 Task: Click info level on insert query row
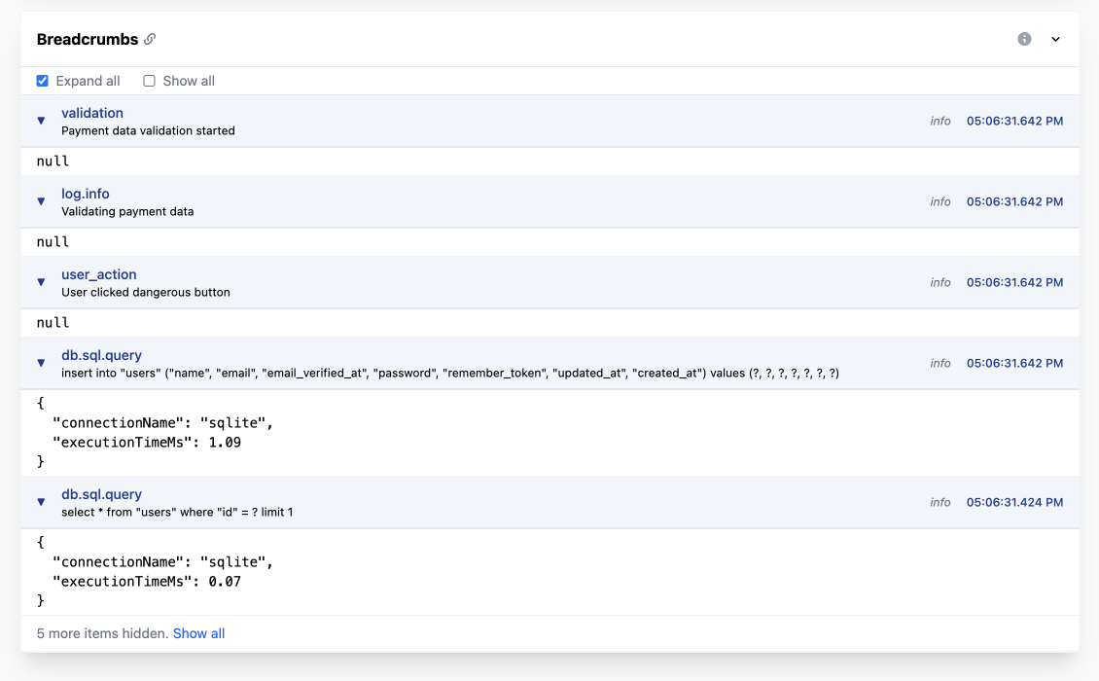939,363
